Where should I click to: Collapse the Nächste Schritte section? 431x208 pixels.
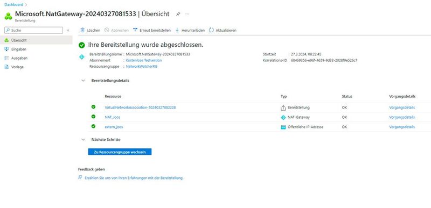click(x=83, y=140)
